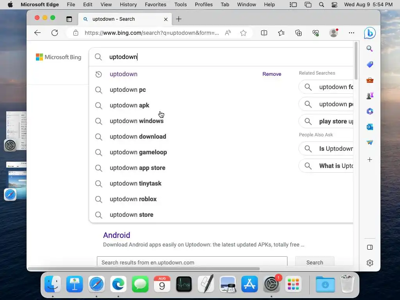Open the System Settings thumbnail in Stage Manager
The height and width of the screenshot is (300, 400).
[x=16, y=130]
